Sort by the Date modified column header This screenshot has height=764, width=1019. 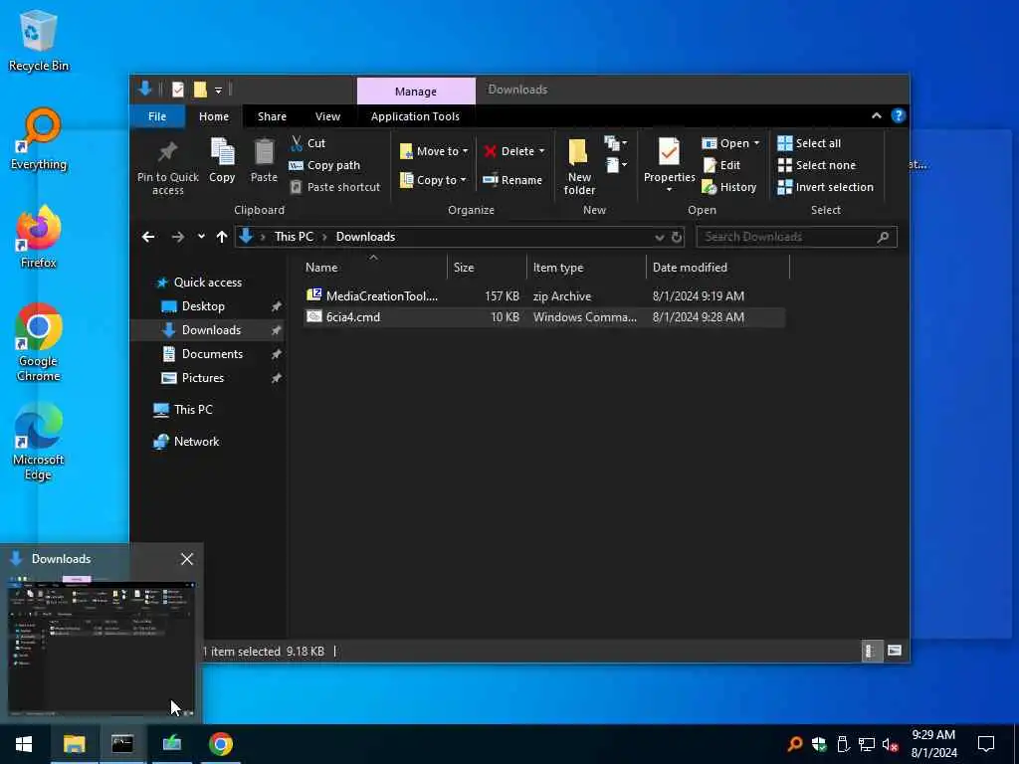716,267
